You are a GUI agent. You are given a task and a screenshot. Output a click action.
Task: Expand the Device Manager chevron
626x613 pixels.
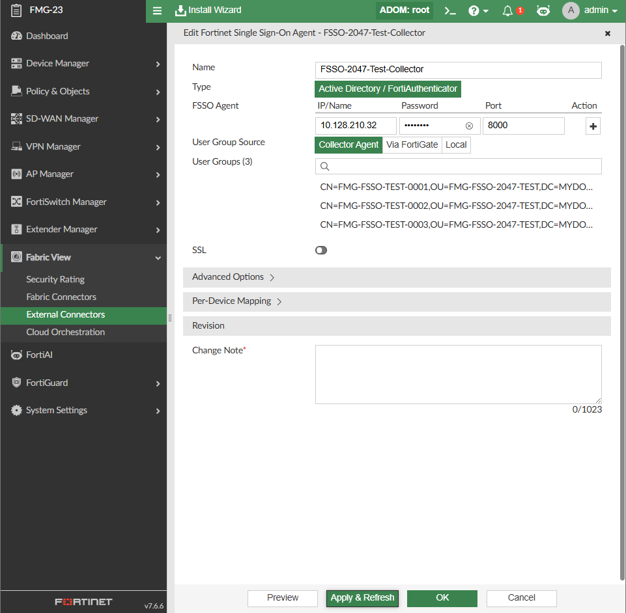pyautogui.click(x=158, y=64)
